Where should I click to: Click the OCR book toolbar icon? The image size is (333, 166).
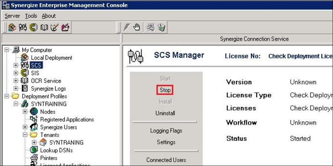(x=44, y=27)
